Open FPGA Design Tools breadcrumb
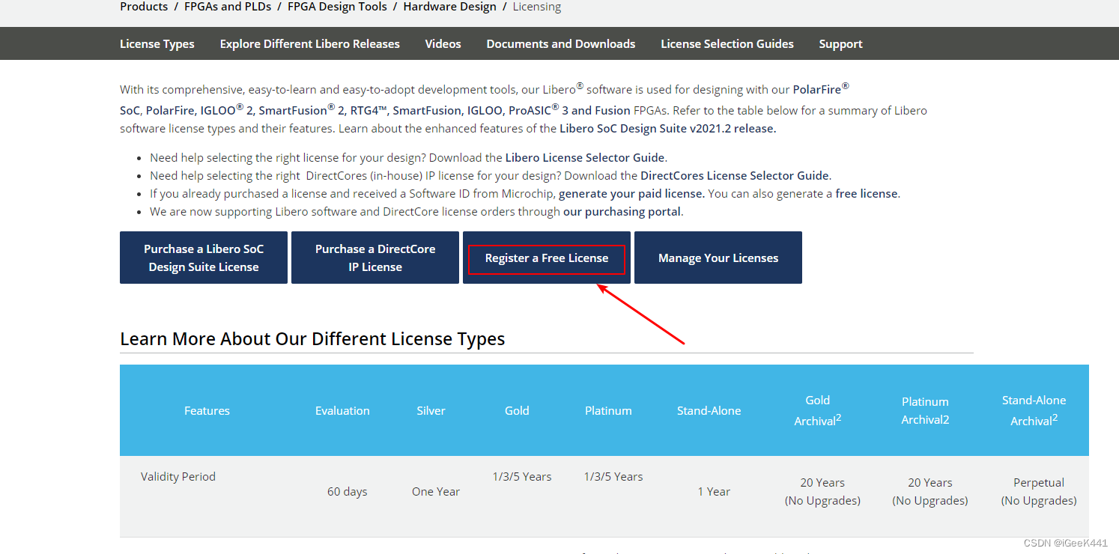The width and height of the screenshot is (1119, 554). click(337, 7)
